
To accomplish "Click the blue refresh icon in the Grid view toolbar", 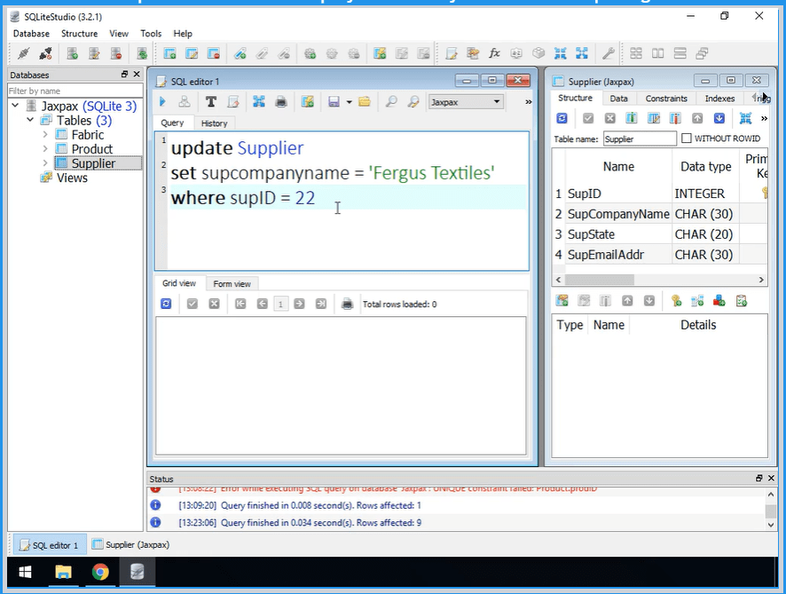I will (x=166, y=304).
